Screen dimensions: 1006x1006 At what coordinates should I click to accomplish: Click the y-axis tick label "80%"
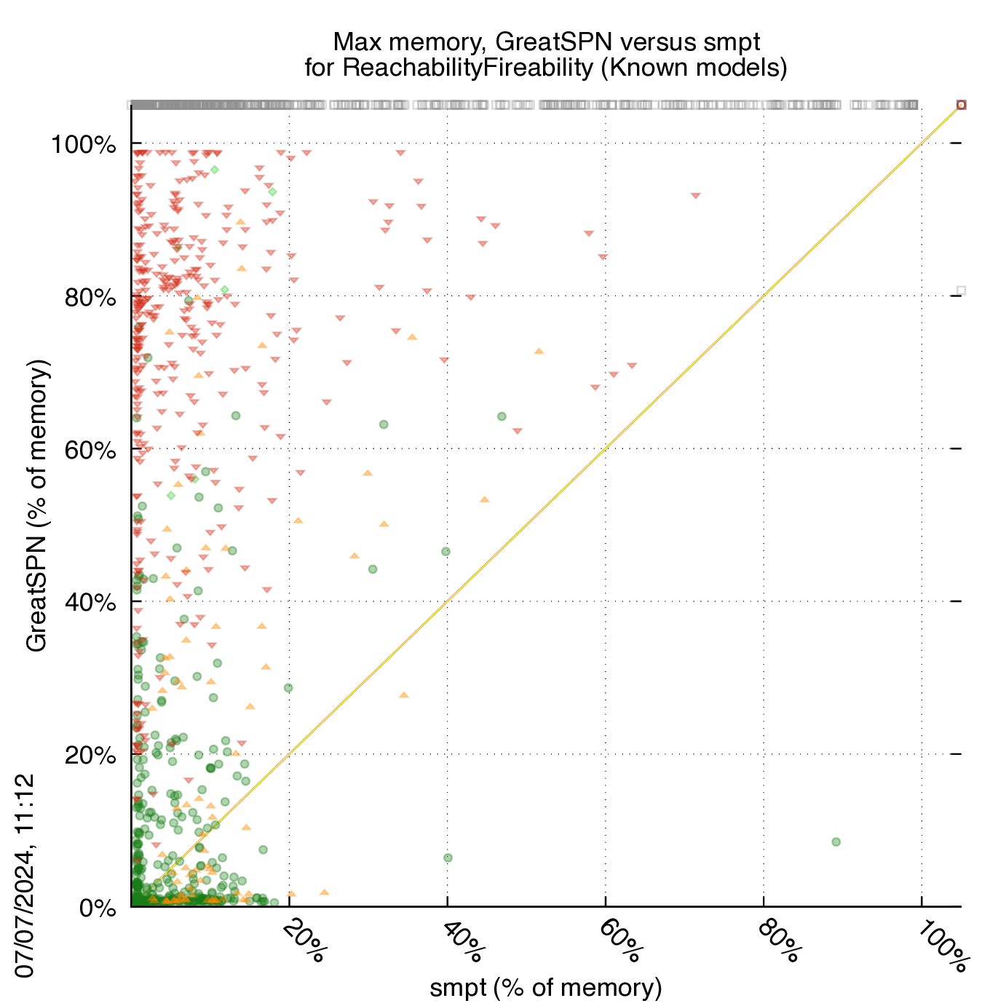pos(90,298)
